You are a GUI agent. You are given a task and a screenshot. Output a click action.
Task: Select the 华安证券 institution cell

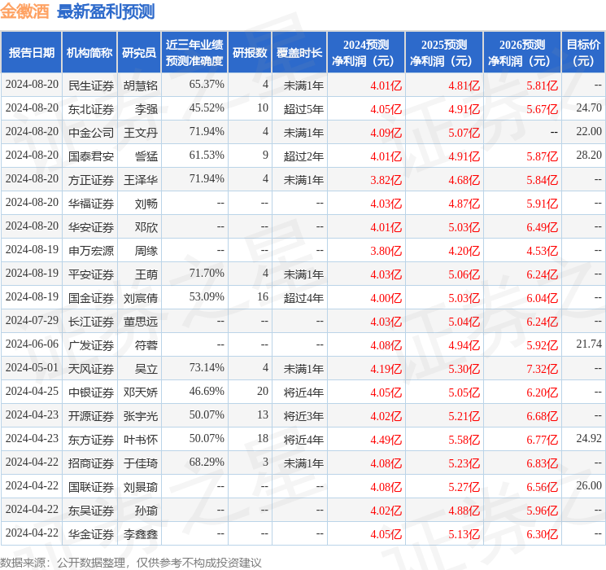click(91, 227)
